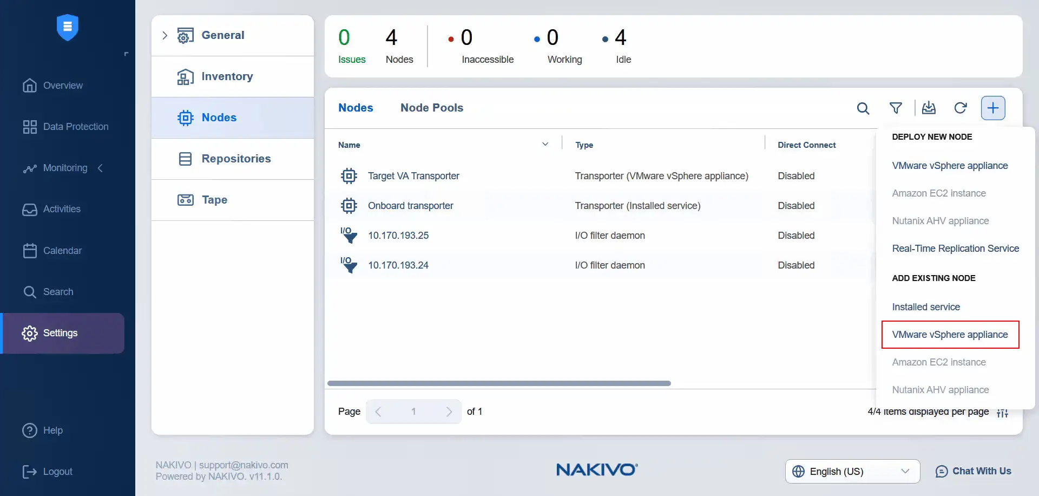This screenshot has width=1039, height=496.
Task: Click the import/download icon in the Nodes toolbar
Action: [929, 108]
